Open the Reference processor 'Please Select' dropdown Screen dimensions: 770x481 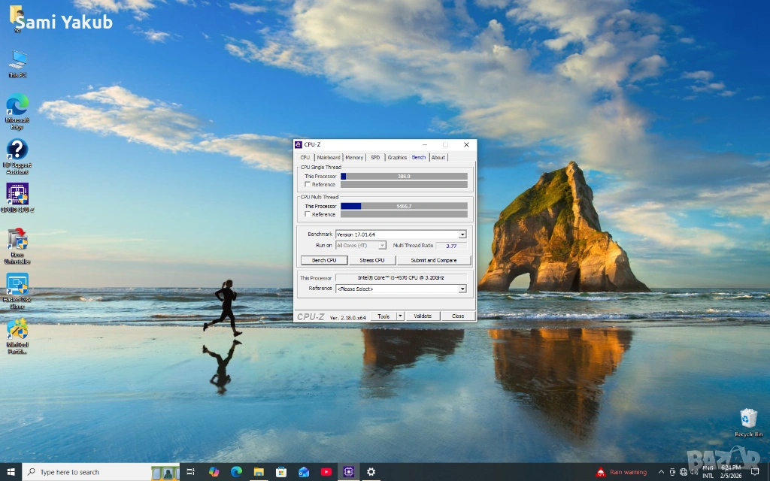pyautogui.click(x=462, y=289)
